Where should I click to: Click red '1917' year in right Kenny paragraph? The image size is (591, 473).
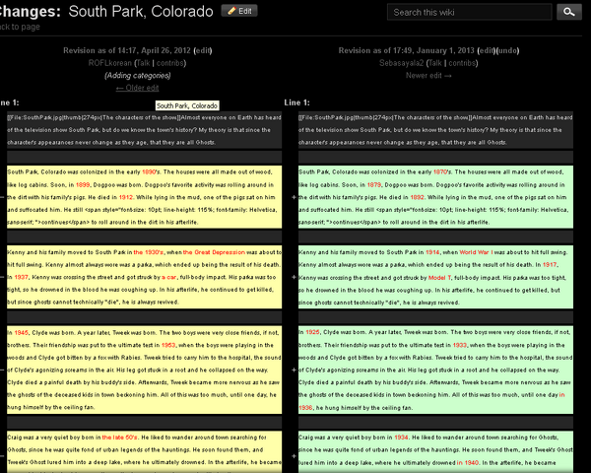[550, 265]
